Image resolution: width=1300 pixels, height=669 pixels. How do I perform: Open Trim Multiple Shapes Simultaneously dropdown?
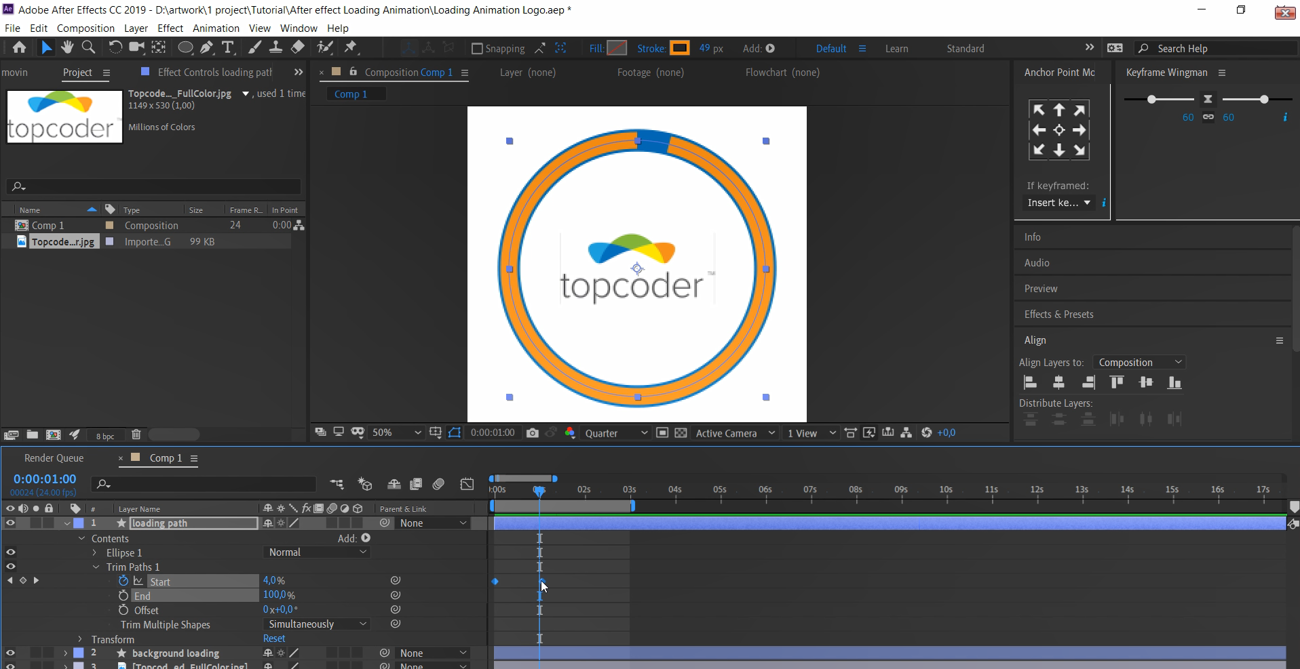click(x=316, y=624)
